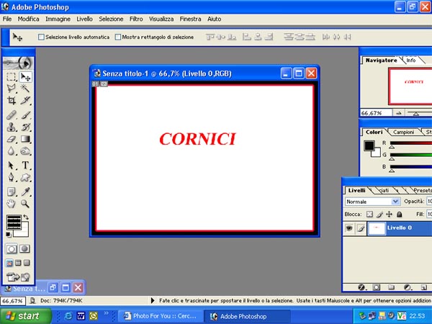Image resolution: width=432 pixels, height=324 pixels.
Task: Click default colors small icon
Action: [x=9, y=235]
